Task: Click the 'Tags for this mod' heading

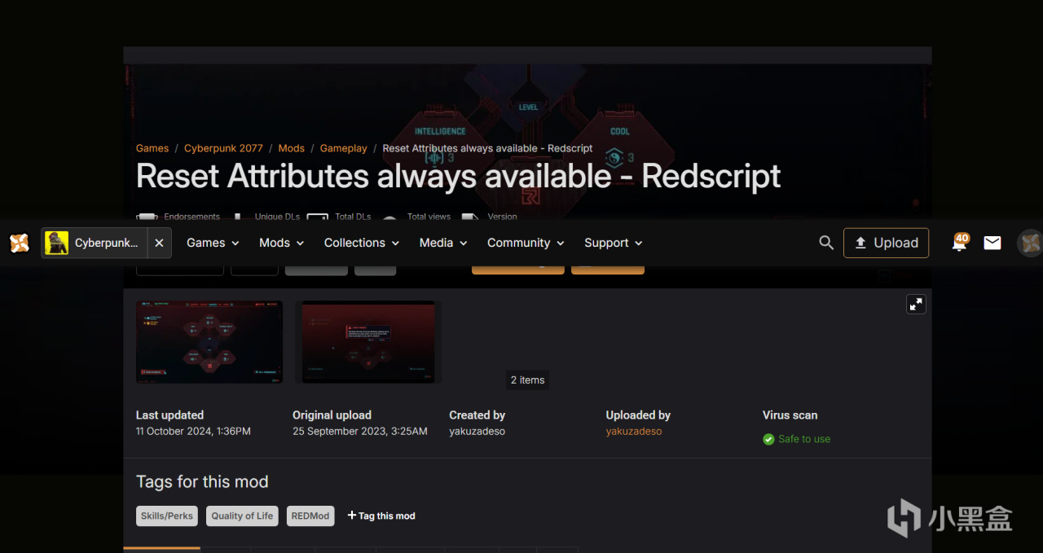Action: coord(202,481)
